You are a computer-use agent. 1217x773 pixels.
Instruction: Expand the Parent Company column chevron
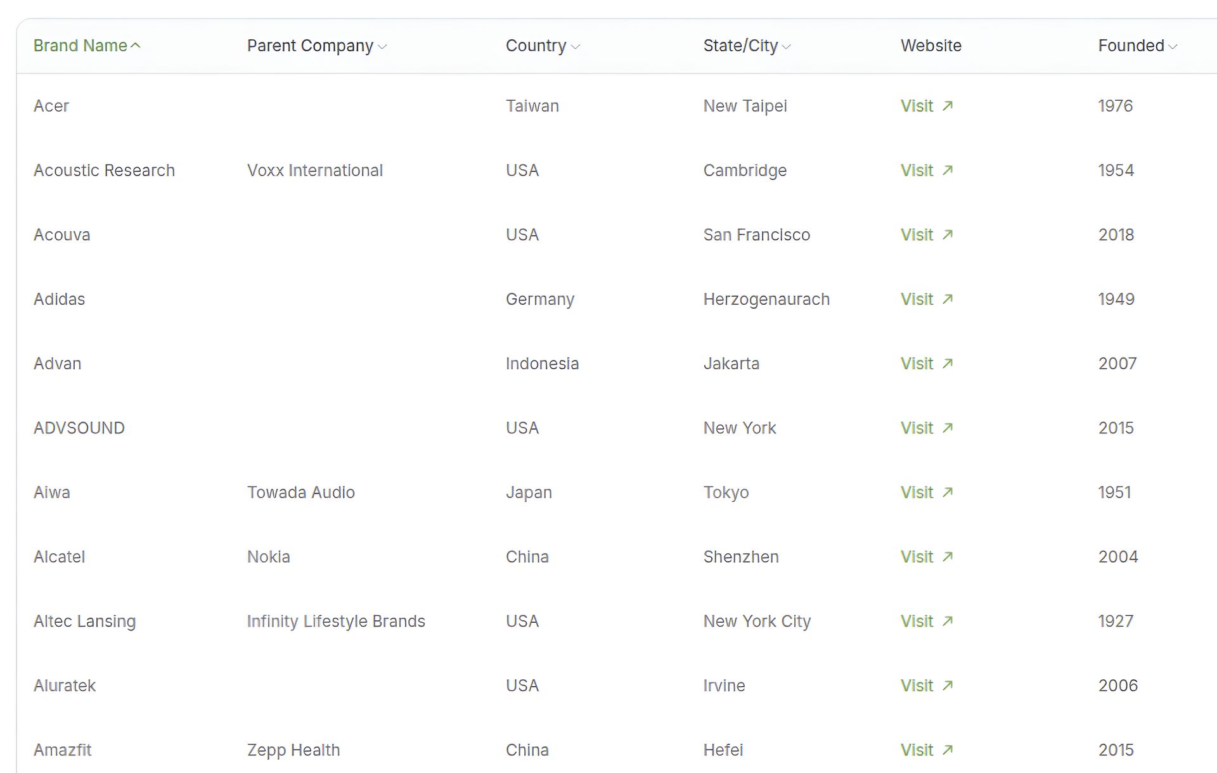tap(382, 47)
